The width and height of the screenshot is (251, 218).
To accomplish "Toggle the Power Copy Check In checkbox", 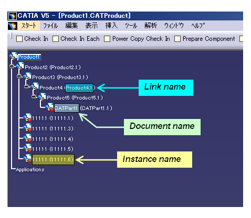I will pyautogui.click(x=107, y=39).
